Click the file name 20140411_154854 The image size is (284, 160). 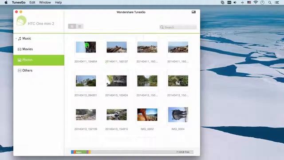[x=86, y=61]
